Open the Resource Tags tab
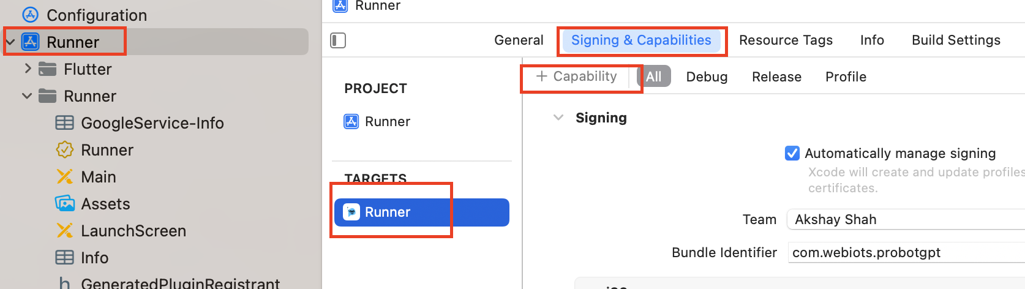 point(786,40)
